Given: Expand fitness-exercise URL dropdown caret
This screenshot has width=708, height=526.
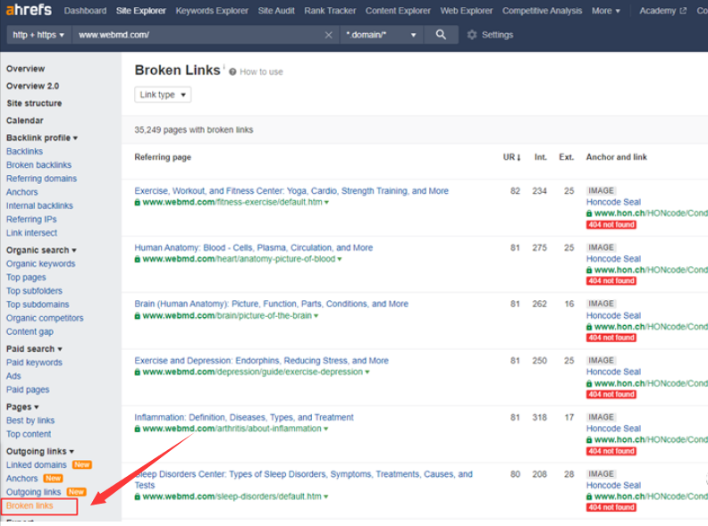Looking at the screenshot, I should [326, 203].
